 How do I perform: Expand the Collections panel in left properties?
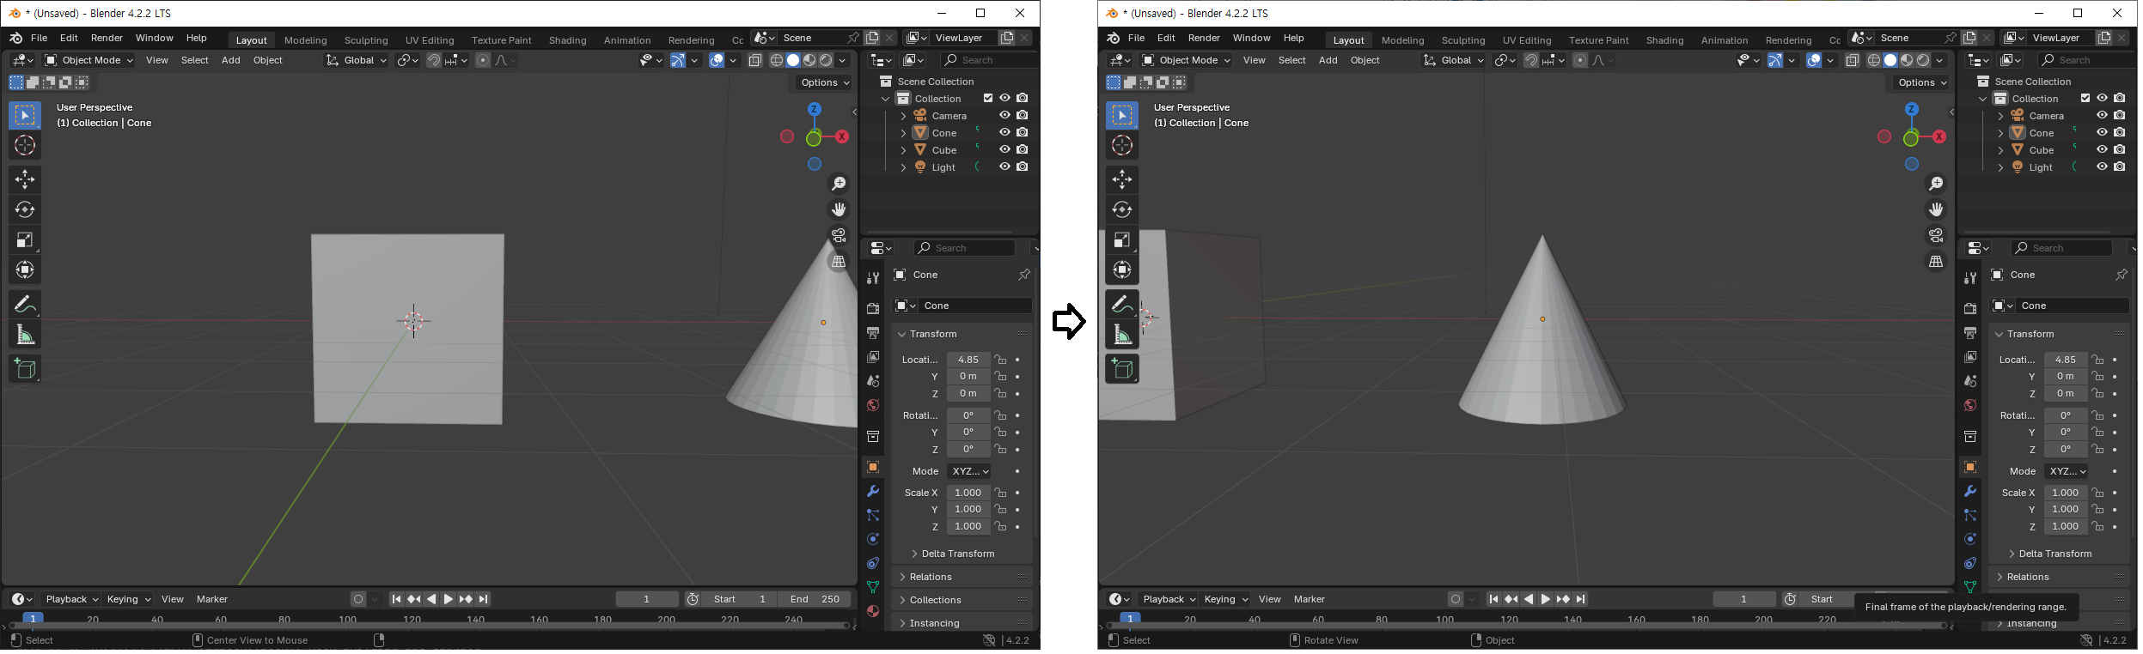point(936,600)
